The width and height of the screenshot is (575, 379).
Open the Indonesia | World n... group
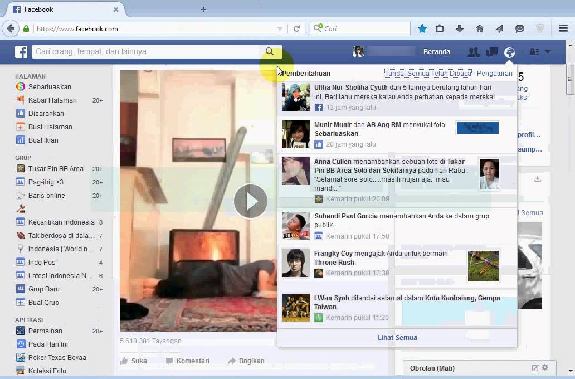[x=61, y=249]
